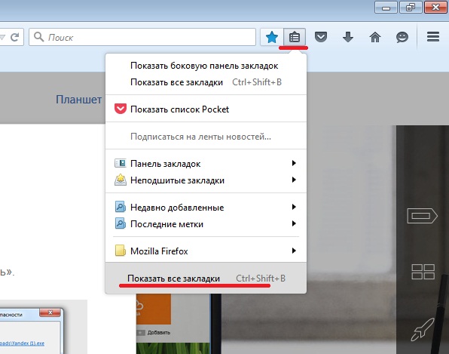The width and height of the screenshot is (449, 354).
Task: Click the reload page arrow
Action: click(14, 37)
